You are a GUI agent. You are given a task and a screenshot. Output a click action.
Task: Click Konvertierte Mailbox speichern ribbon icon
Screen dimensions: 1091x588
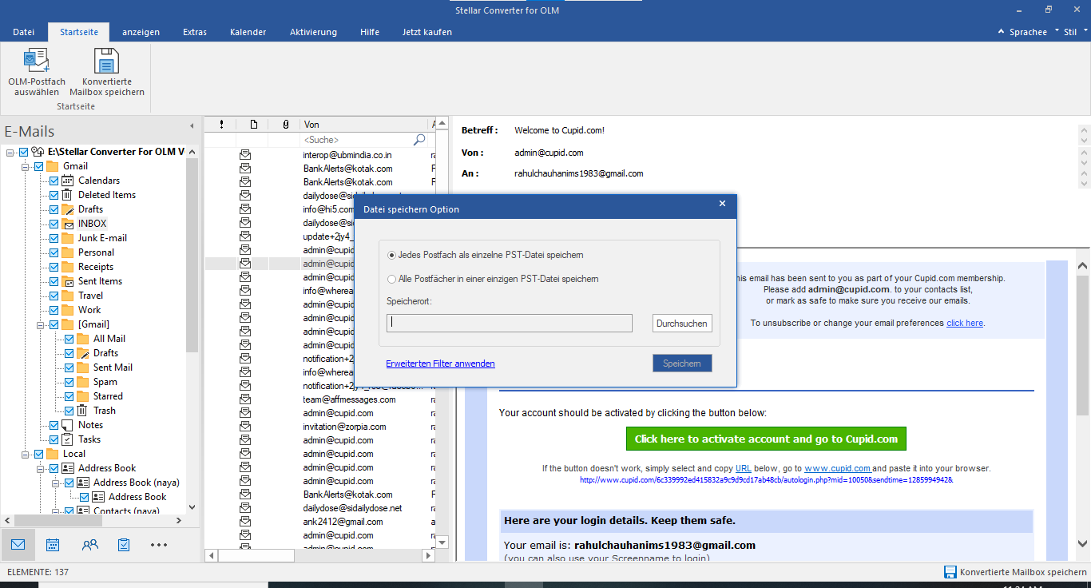point(106,62)
